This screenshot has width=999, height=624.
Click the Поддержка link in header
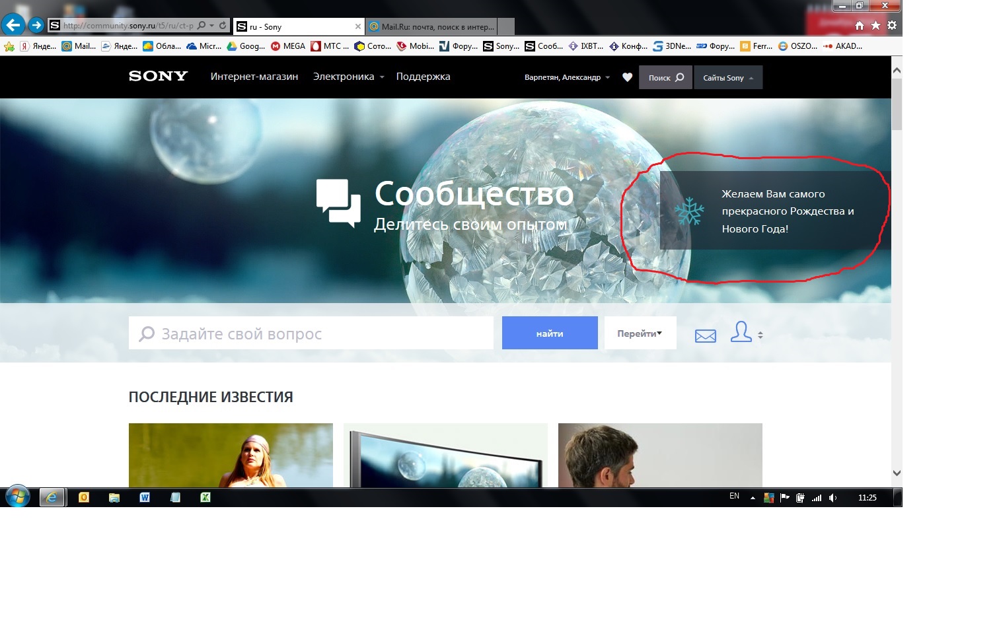coord(423,77)
